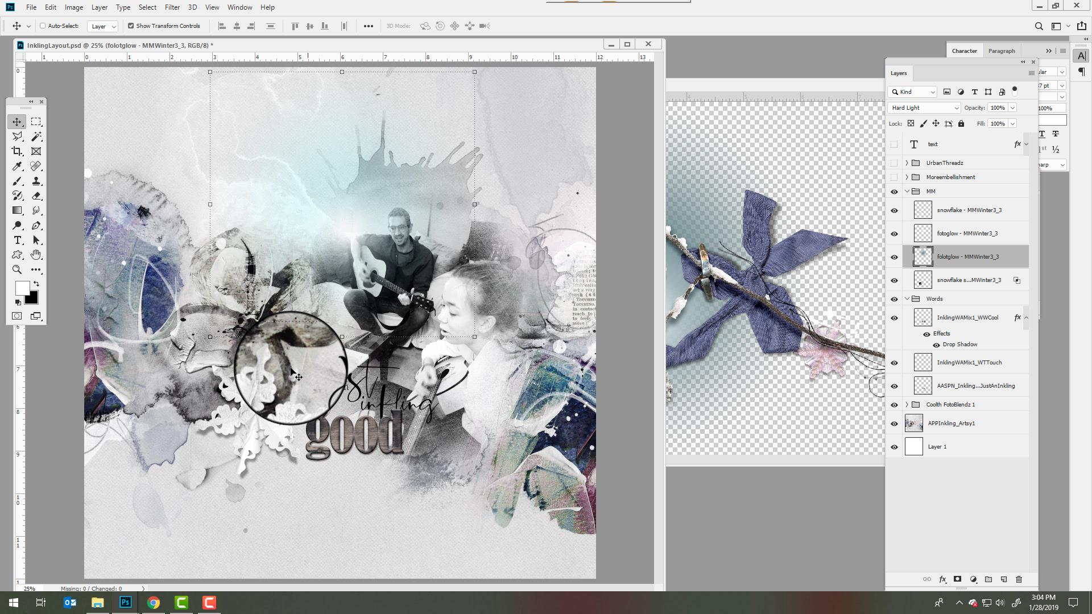This screenshot has height=614, width=1092.
Task: Open the Filter menu
Action: tap(172, 7)
